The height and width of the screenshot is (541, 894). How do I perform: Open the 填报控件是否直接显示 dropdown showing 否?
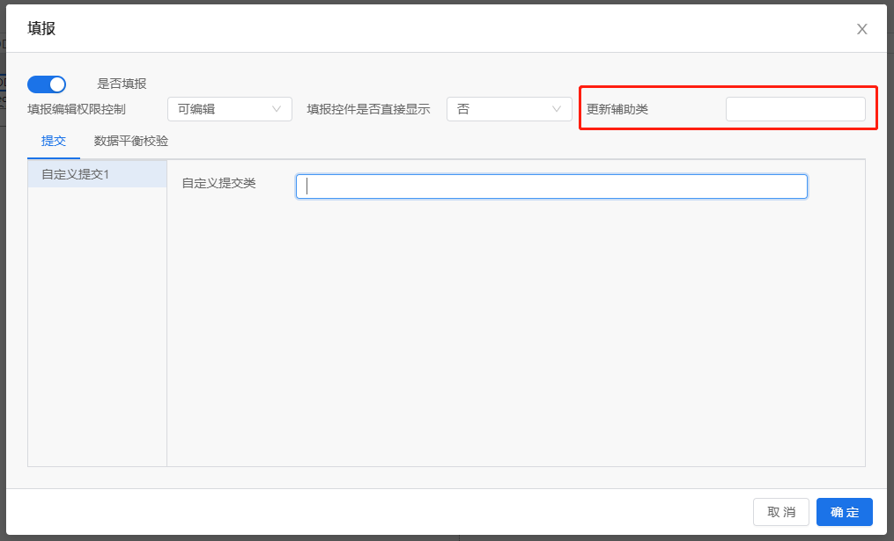(509, 109)
